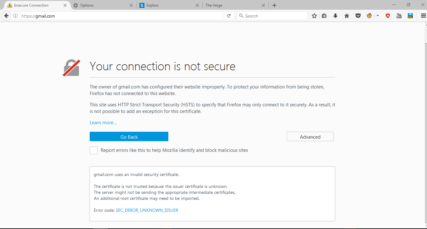Image resolution: width=427 pixels, height=229 pixels.
Task: Expand the Greasemonkey dropdown arrow
Action: point(378,16)
